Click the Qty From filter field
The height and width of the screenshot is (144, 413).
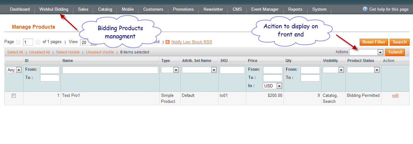310,70
